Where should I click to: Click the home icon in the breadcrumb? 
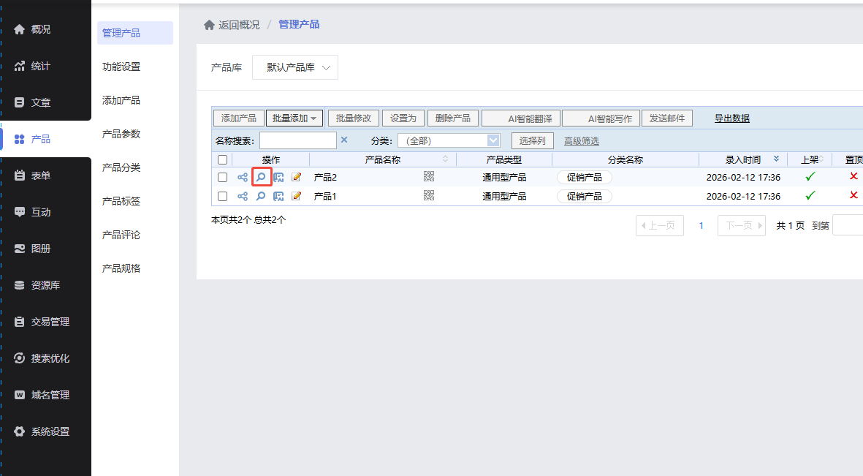[x=209, y=25]
